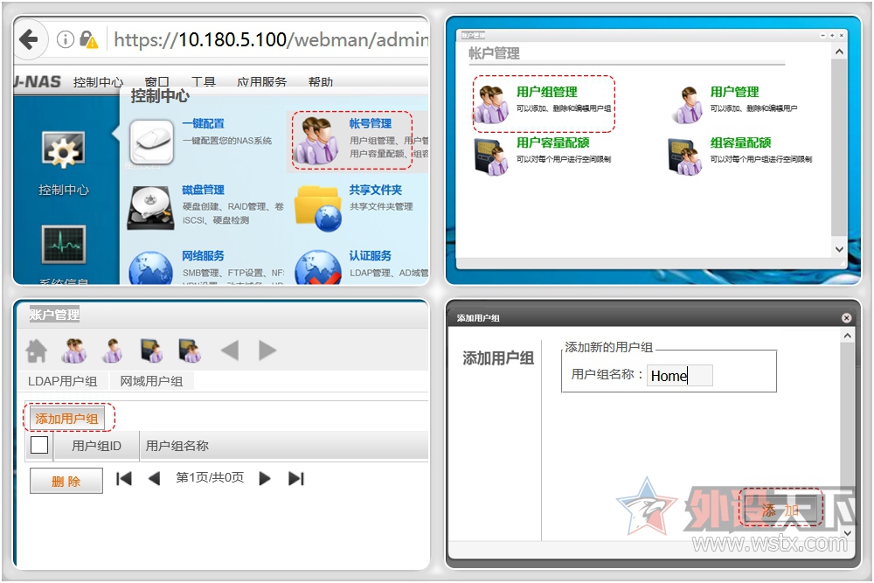Select the group quota icon in 账户管理 toolbar

click(x=190, y=350)
